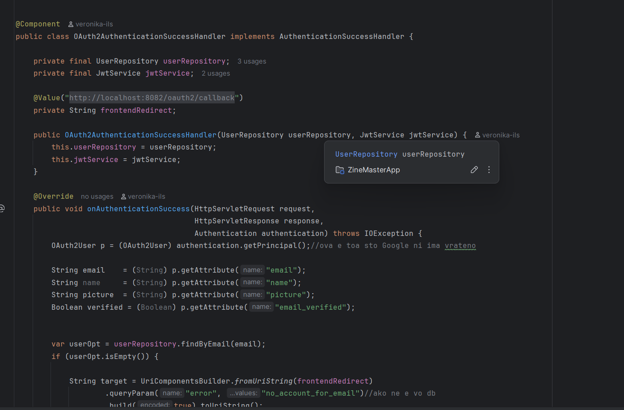Click the 'name:' hint before "email"
Screen dimensions: 624x410
click(253, 270)
